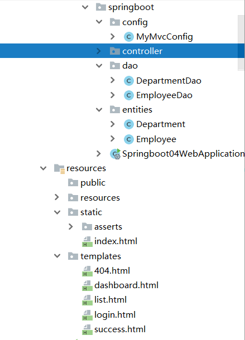
Task: Select login.html file
Action: [115, 314]
